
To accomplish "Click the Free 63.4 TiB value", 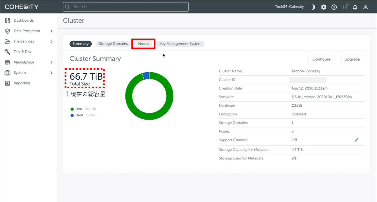I will pos(90,109).
